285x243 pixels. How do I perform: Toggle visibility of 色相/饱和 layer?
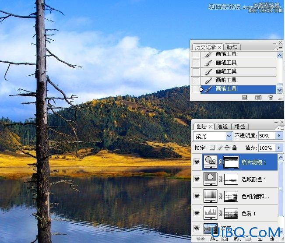[197, 196]
